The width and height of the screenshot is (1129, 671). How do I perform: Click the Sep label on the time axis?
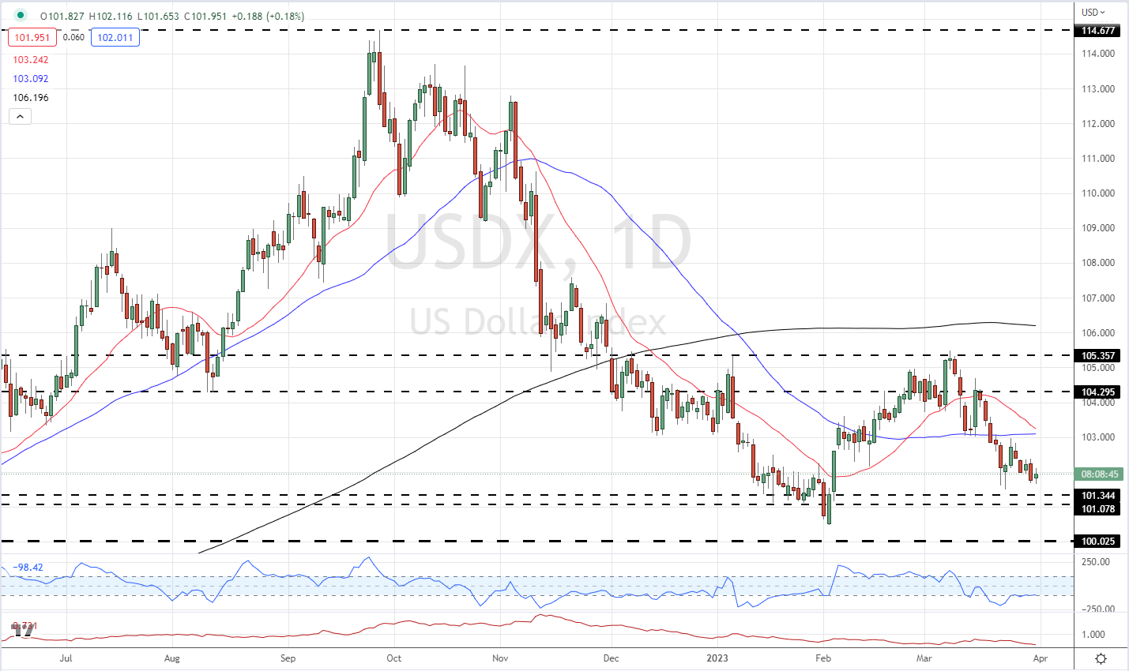(x=288, y=658)
